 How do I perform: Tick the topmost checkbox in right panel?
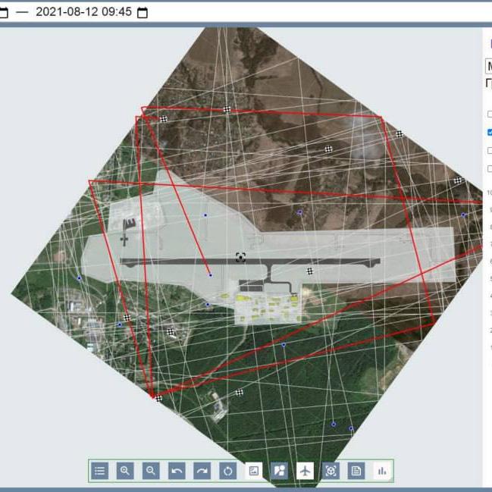(x=489, y=114)
